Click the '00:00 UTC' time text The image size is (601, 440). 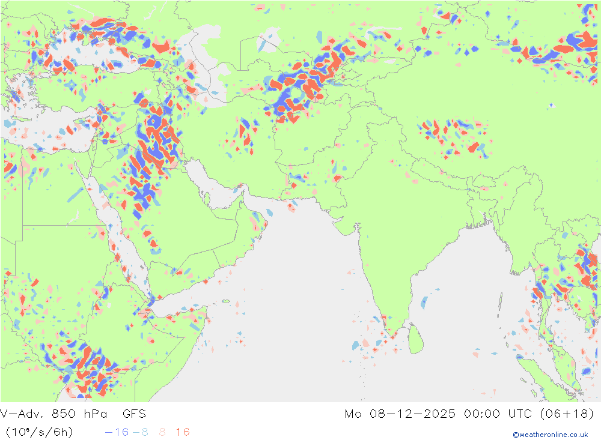coord(498,414)
